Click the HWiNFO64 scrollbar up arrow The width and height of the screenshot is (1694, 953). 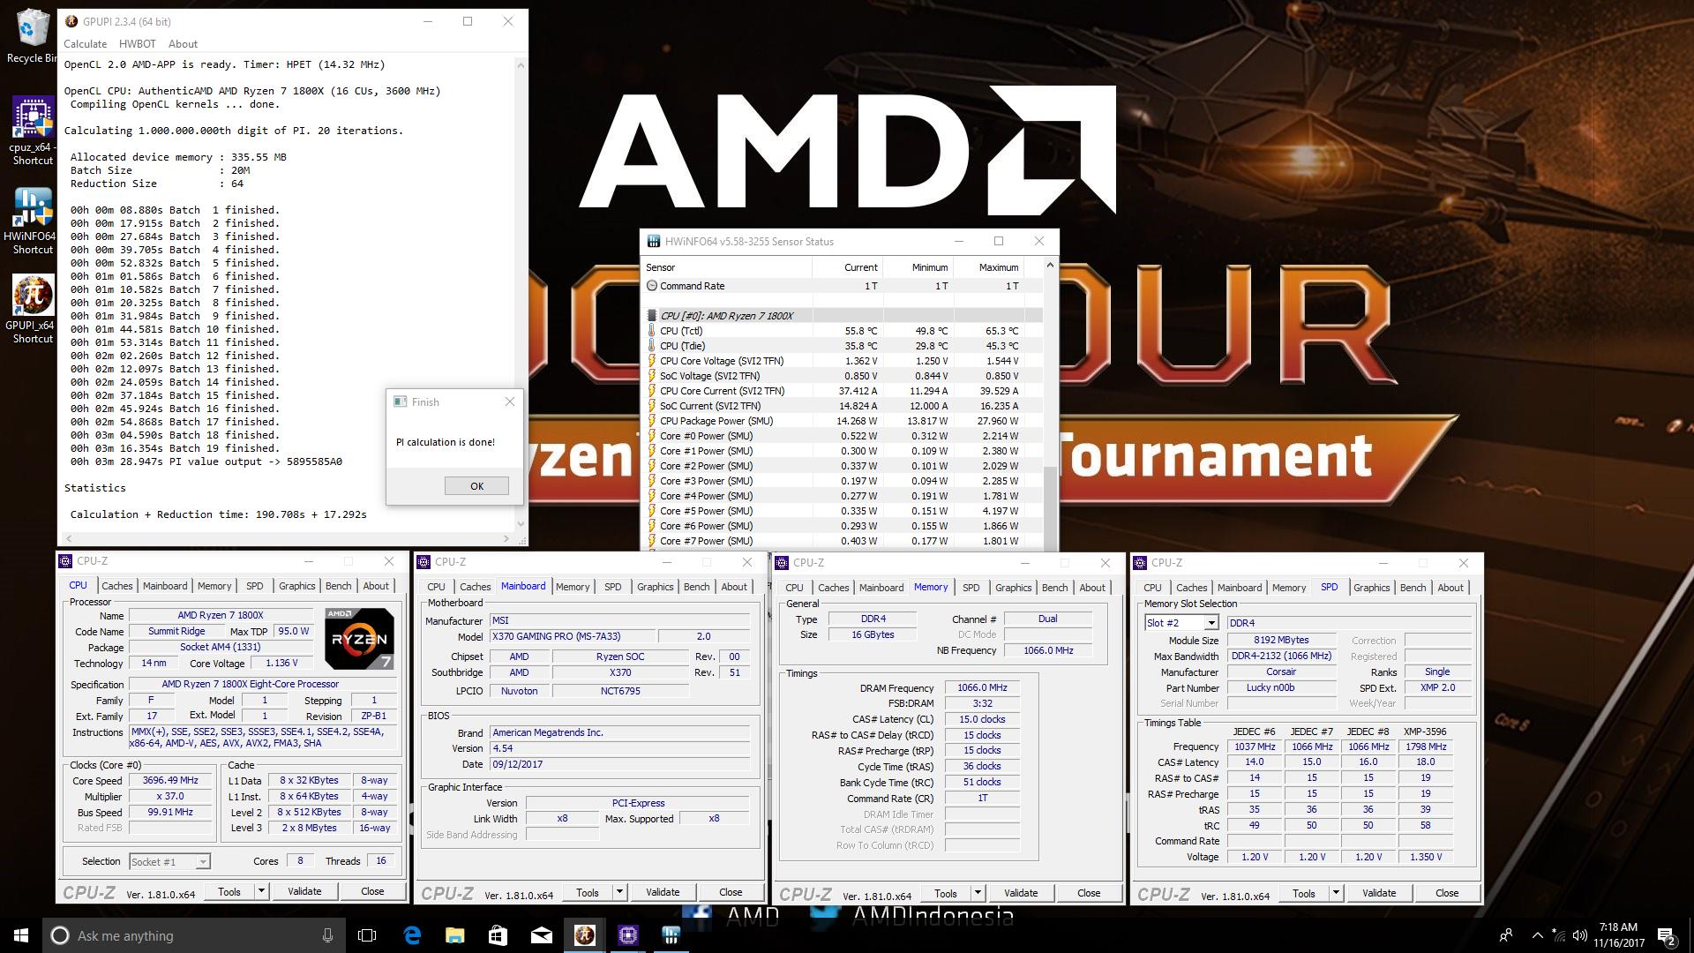tap(1050, 266)
